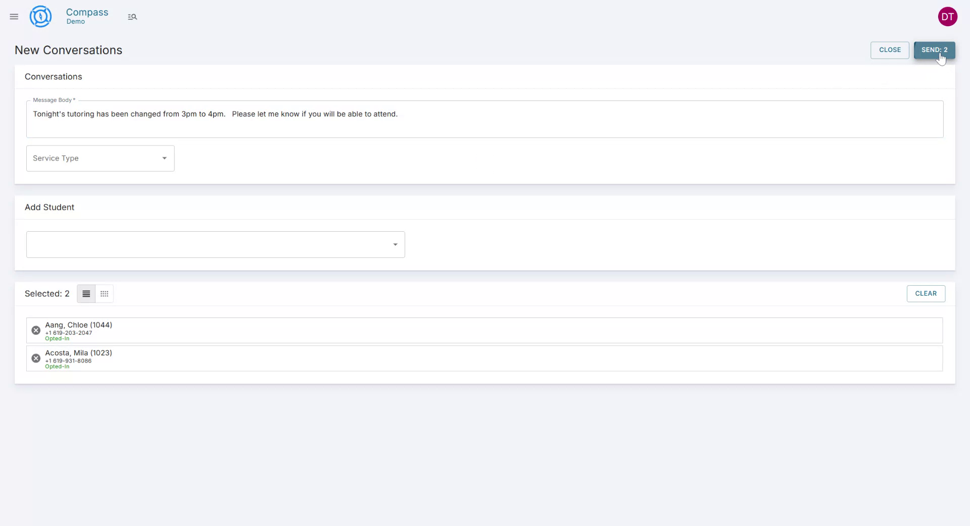Clear all selected students
970x526 pixels.
point(926,293)
